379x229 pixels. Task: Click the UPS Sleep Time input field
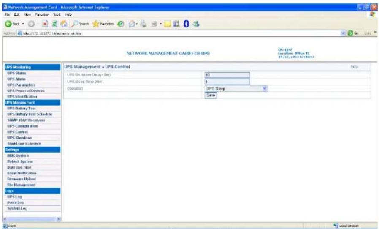227,82
